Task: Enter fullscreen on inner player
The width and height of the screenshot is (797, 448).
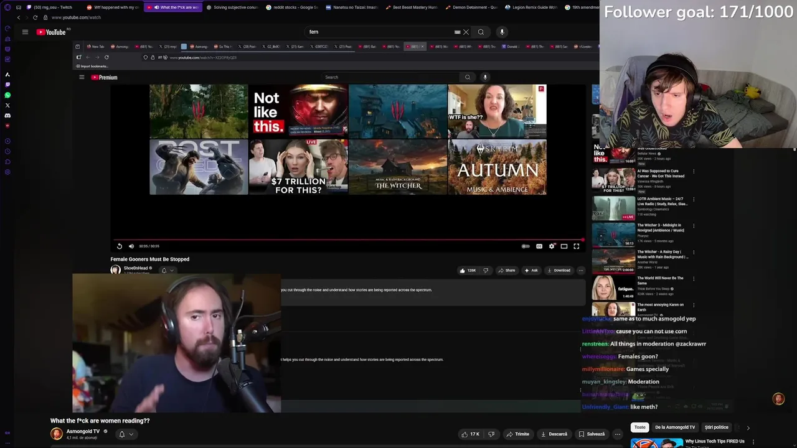Action: 577,246
